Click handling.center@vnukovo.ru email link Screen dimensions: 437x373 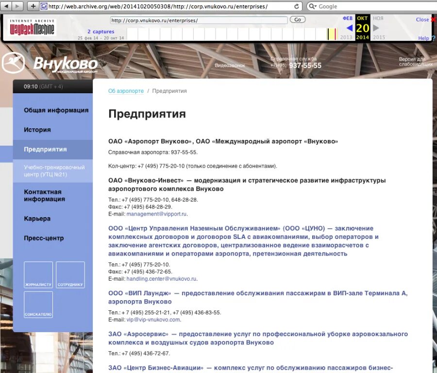click(161, 279)
